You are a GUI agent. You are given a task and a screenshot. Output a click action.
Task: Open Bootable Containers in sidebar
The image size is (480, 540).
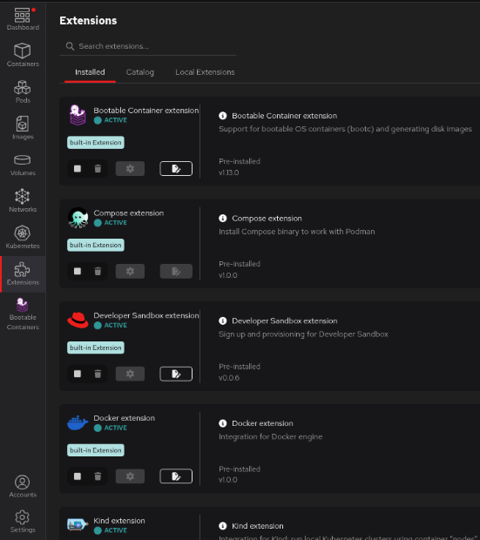pyautogui.click(x=23, y=314)
